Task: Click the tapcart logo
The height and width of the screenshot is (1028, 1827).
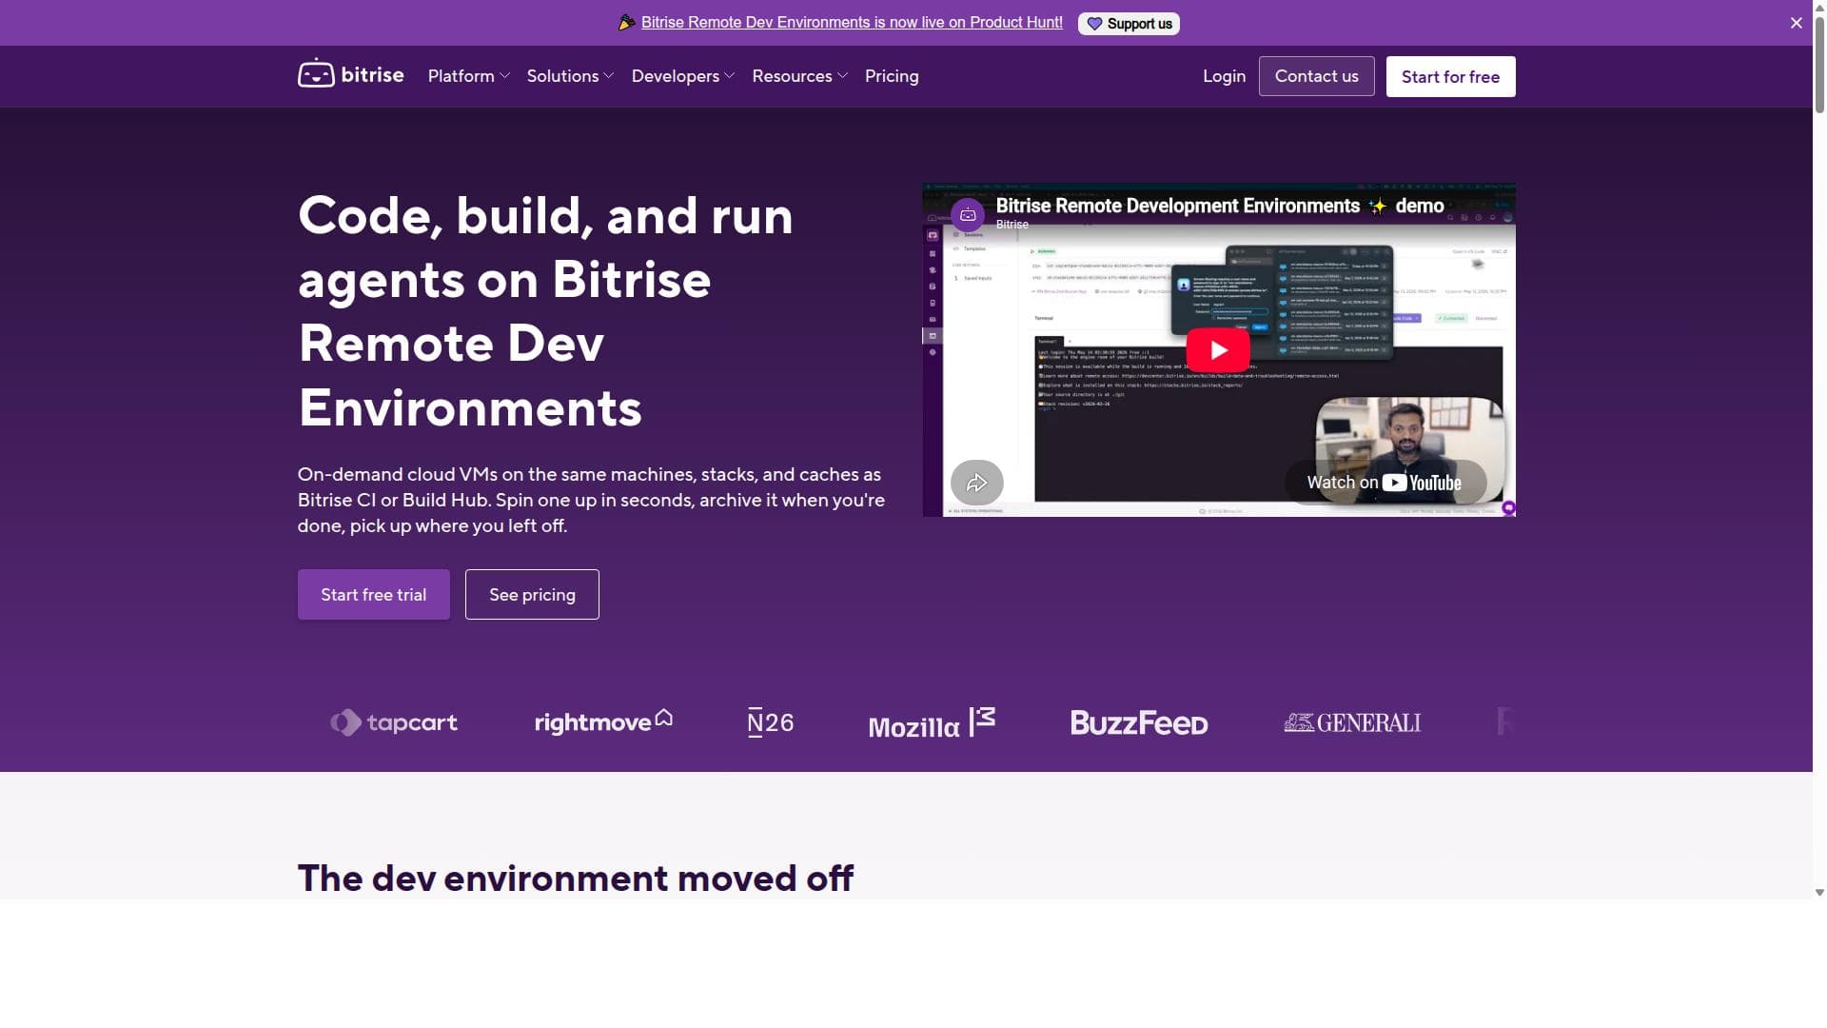Action: coord(394,722)
